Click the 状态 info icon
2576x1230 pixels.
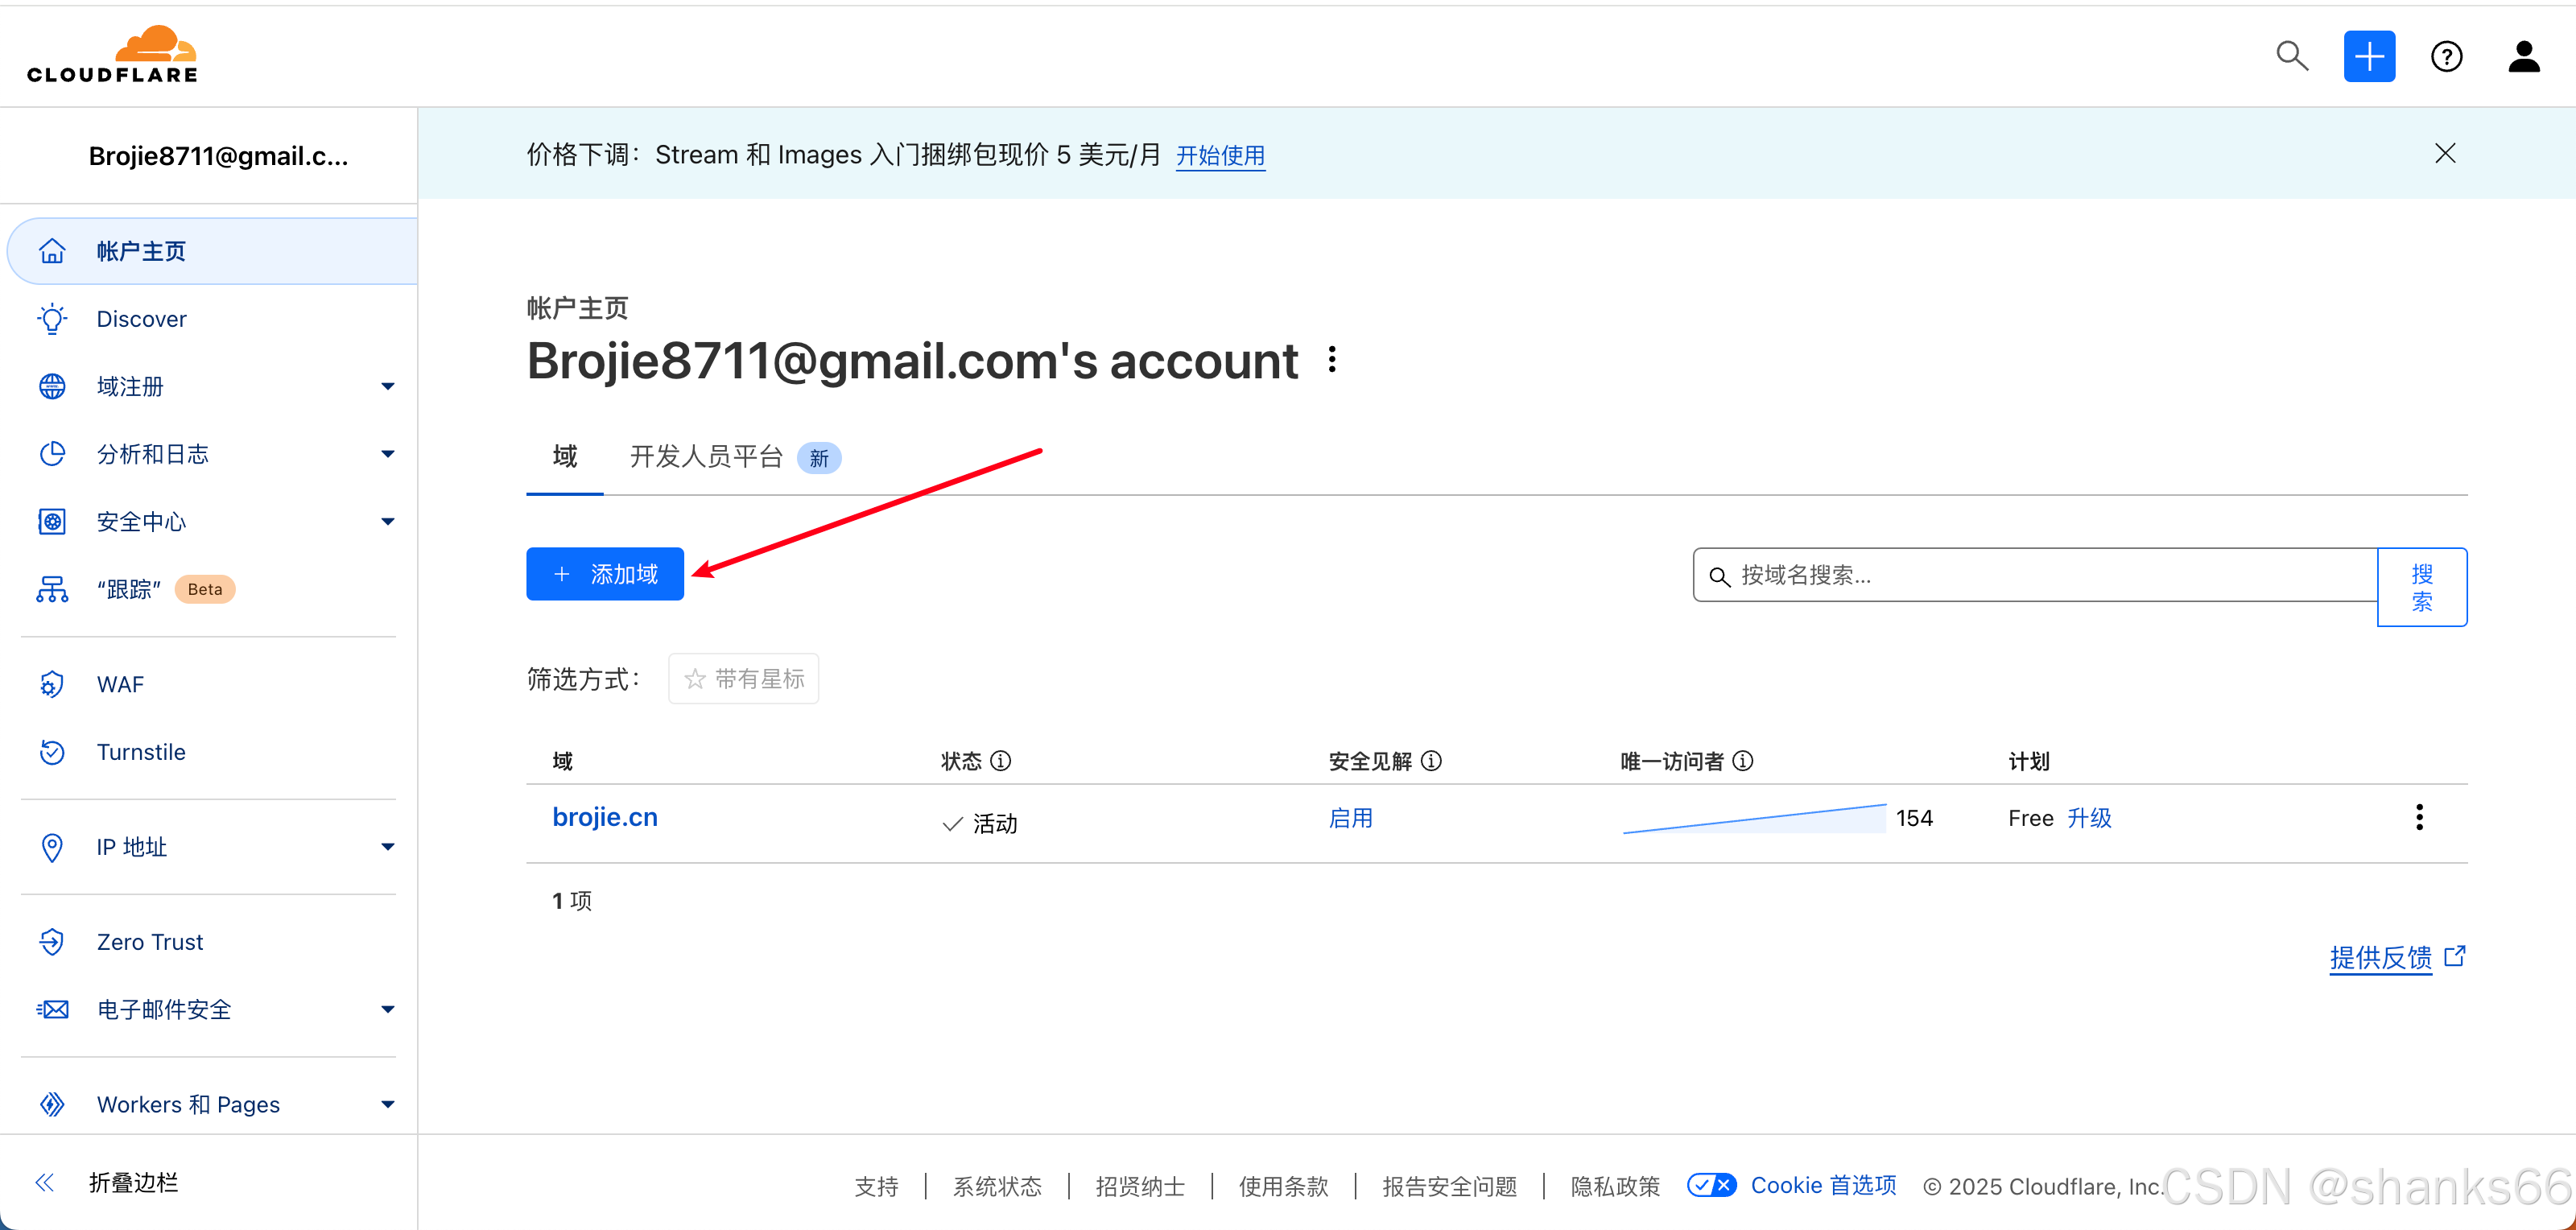[x=1001, y=761]
